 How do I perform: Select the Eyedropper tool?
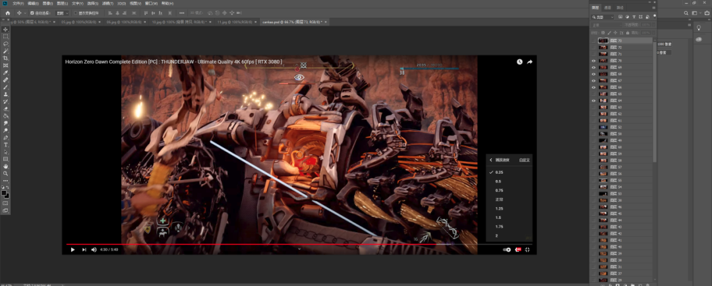pos(5,73)
